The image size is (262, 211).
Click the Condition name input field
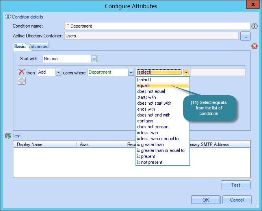pyautogui.click(x=157, y=26)
